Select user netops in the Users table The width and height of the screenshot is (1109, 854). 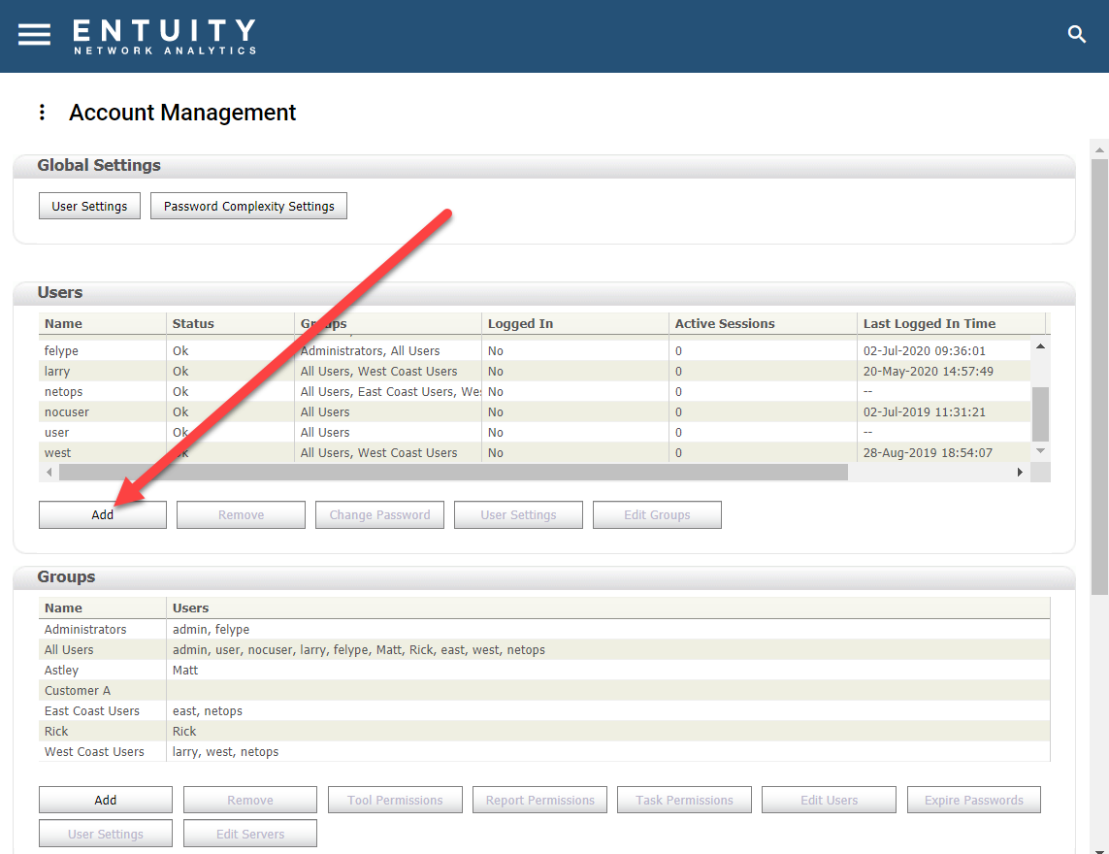tap(535, 391)
